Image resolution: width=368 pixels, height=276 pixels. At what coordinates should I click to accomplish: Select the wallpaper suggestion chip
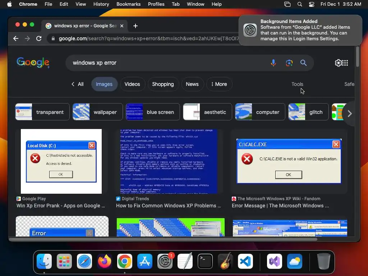click(x=97, y=112)
